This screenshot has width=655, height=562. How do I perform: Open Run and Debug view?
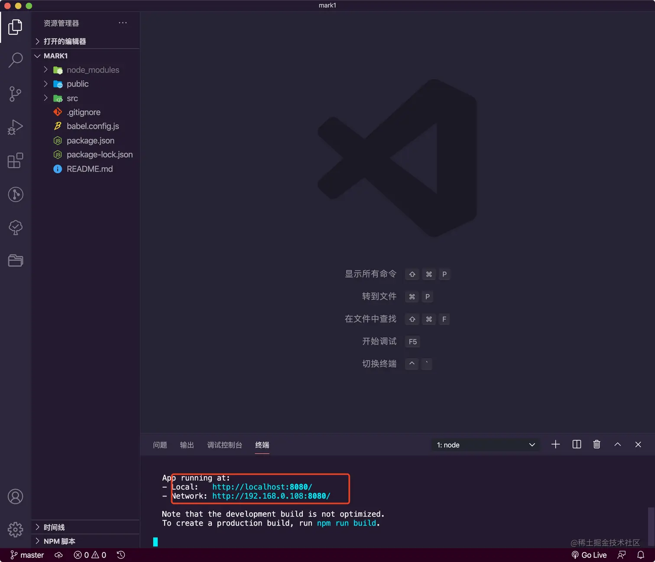tap(15, 127)
